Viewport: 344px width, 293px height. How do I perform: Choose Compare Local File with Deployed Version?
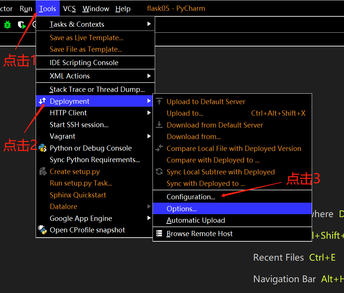(232, 148)
